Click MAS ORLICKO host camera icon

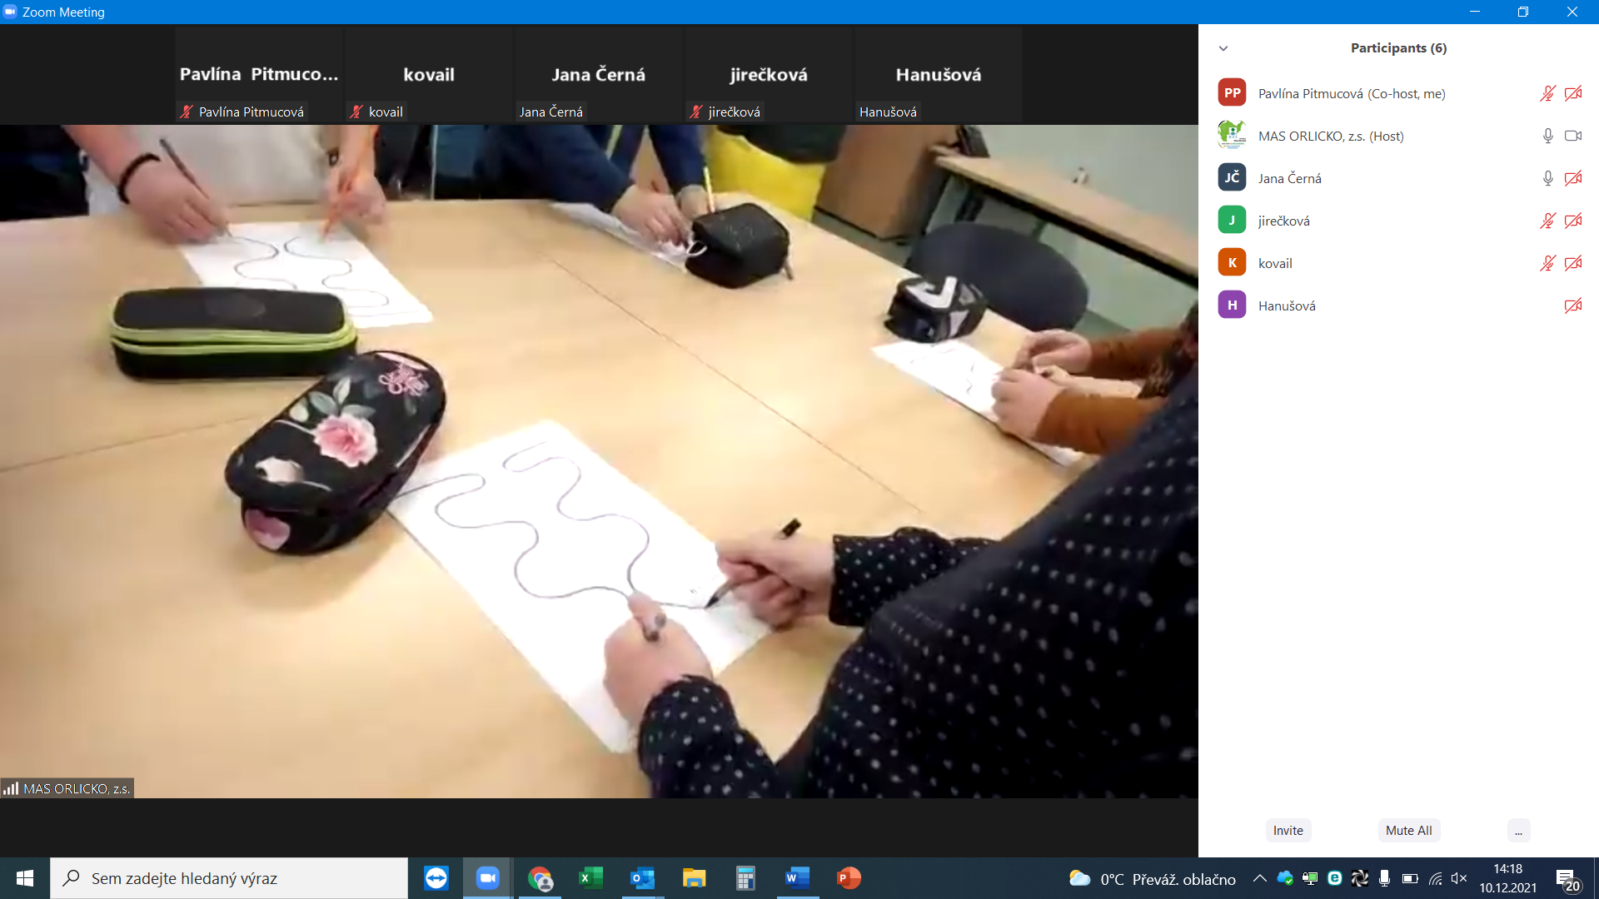(x=1572, y=136)
